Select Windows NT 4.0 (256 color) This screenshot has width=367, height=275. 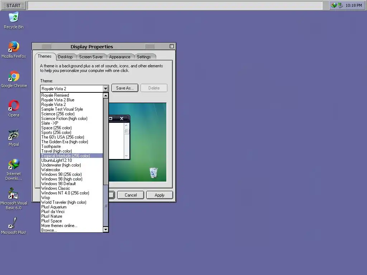[x=72, y=193]
